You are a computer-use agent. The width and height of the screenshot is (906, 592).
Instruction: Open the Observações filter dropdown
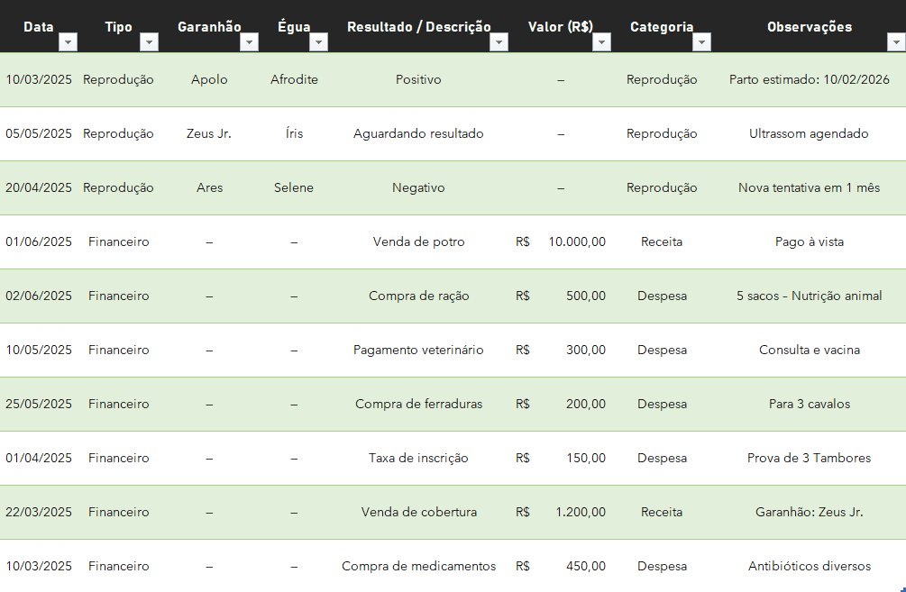point(897,41)
